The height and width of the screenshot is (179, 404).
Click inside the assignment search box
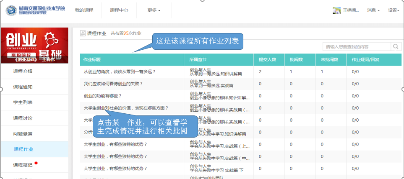coord(357,46)
